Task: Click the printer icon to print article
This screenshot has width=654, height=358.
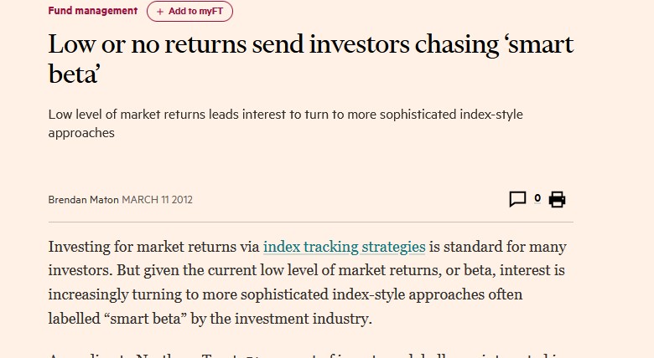Action: pos(557,199)
